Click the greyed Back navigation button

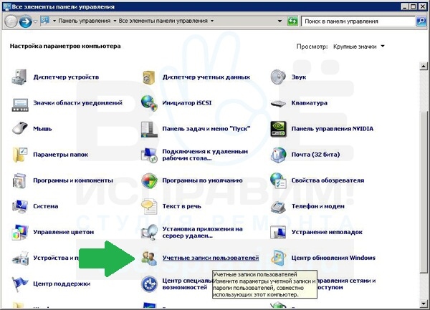click(11, 21)
